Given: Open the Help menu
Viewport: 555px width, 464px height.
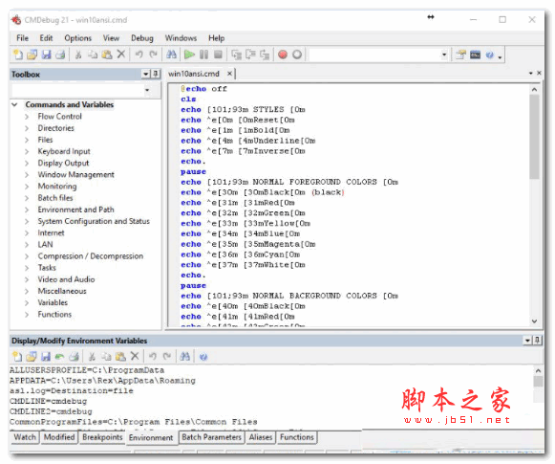Looking at the screenshot, I should click(216, 38).
